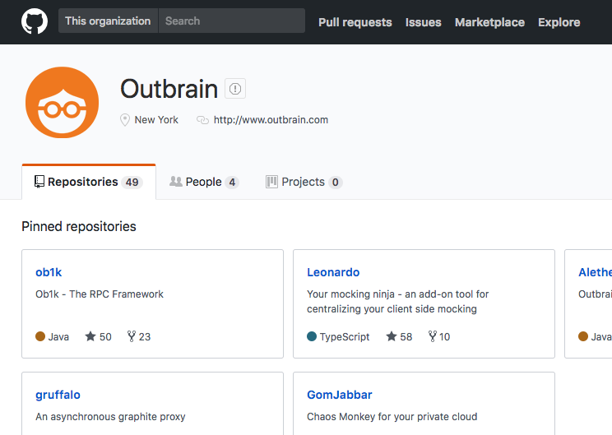Click the report/block icon beside Outbrain

(235, 89)
